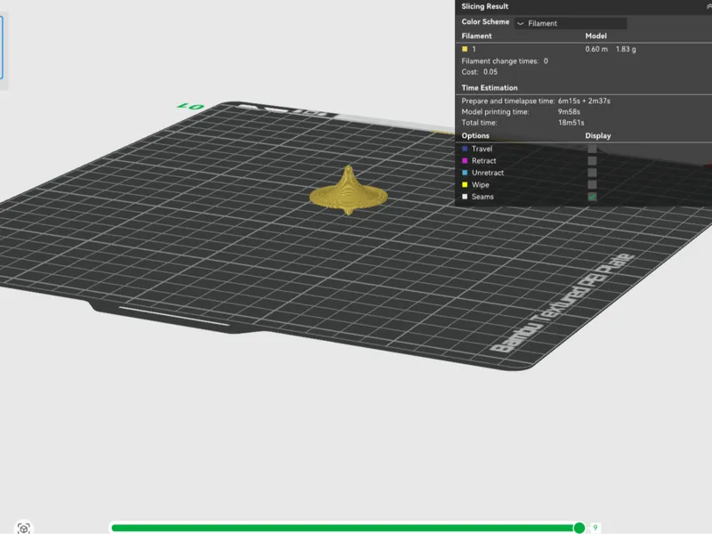This screenshot has height=534, width=712.
Task: Collapse the Slicing Result panel
Action: coord(708,6)
